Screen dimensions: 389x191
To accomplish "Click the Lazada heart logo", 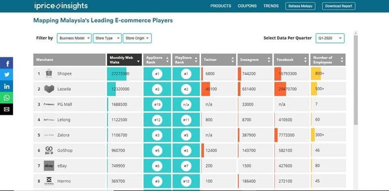I will (x=49, y=89).
